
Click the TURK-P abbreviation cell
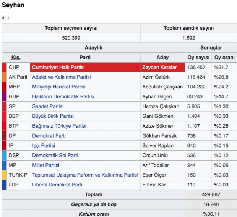pyautogui.click(x=18, y=175)
